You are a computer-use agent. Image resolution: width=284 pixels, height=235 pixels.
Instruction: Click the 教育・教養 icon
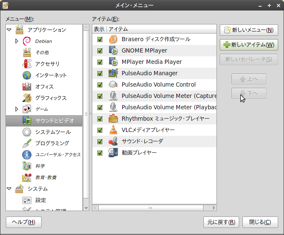tap(27, 177)
